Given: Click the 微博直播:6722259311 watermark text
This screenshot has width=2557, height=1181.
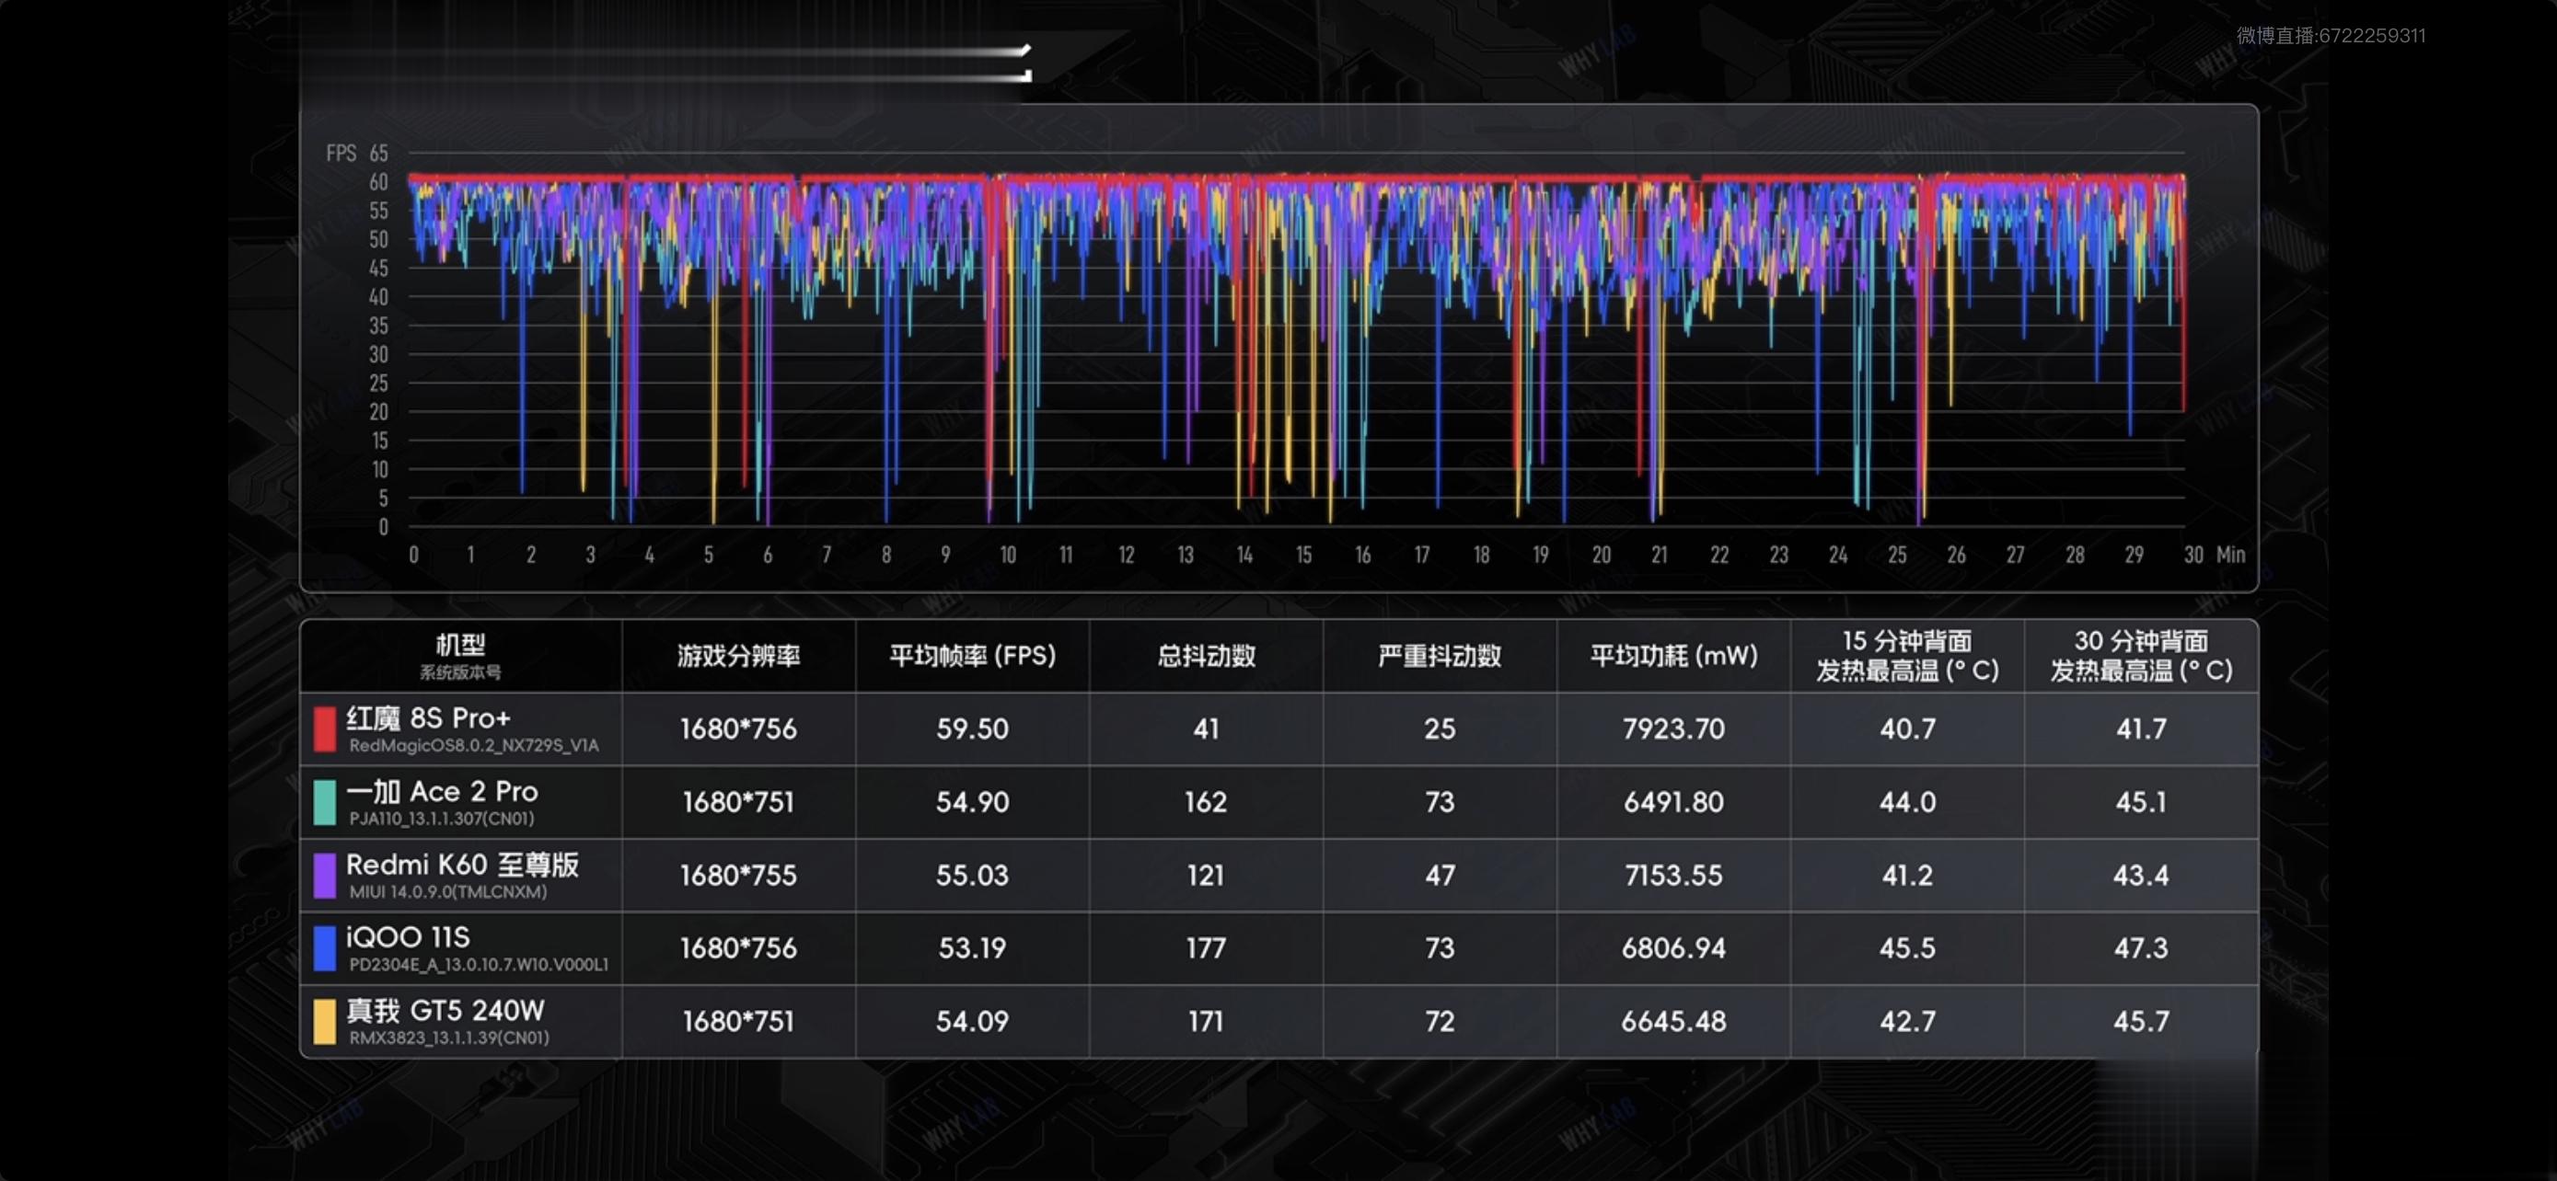Looking at the screenshot, I should coord(2331,36).
